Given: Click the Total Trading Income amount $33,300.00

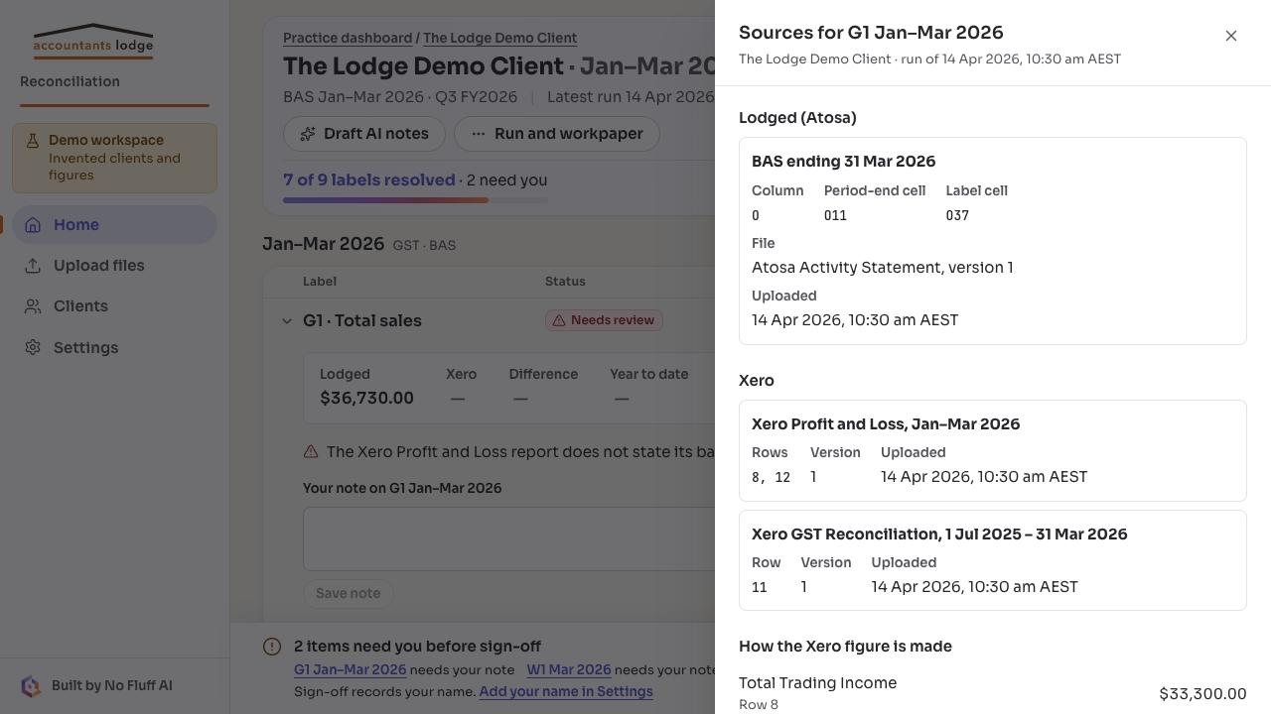Looking at the screenshot, I should click(x=1202, y=694).
